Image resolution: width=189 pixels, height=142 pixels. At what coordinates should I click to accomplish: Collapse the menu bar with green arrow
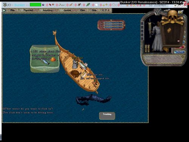click(4, 10)
